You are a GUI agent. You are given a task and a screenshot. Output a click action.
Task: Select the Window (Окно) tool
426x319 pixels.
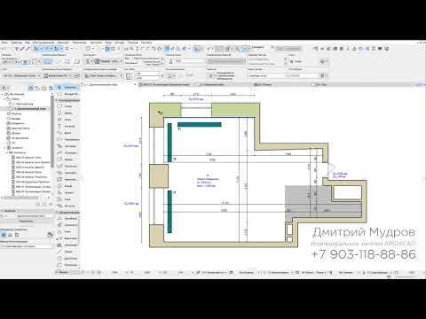click(67, 120)
